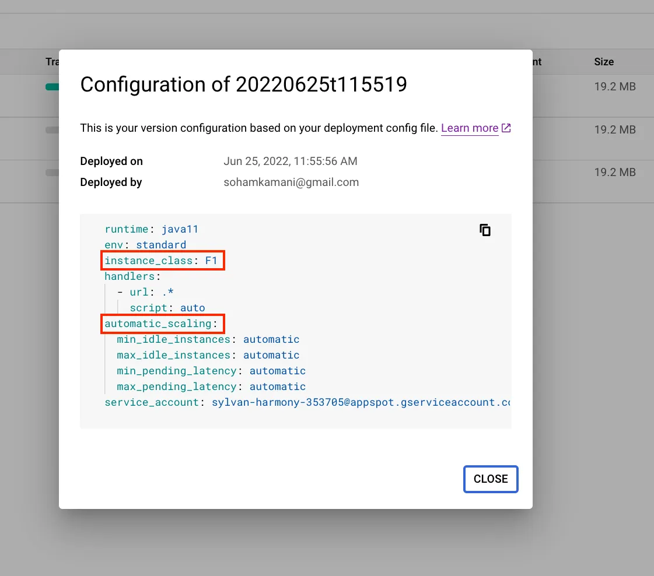Click the gray traffic bar on third row
654x576 pixels.
point(51,172)
